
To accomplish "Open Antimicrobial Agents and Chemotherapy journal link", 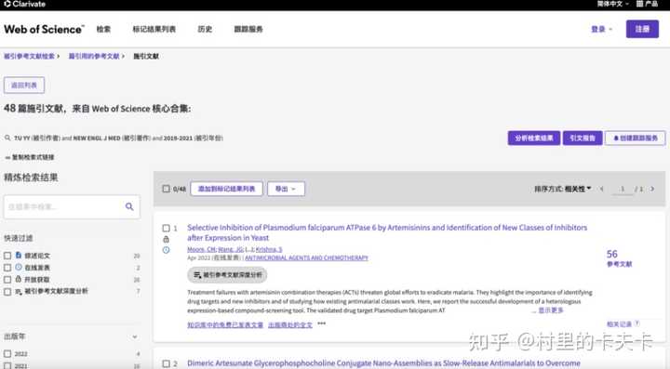I will tap(306, 257).
